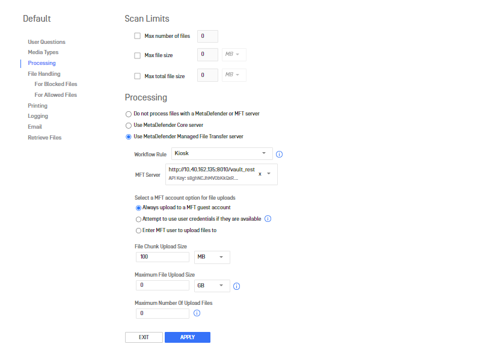The height and width of the screenshot is (353, 493).
Task: Select Use MetaDefender Core server option
Action: click(x=128, y=126)
